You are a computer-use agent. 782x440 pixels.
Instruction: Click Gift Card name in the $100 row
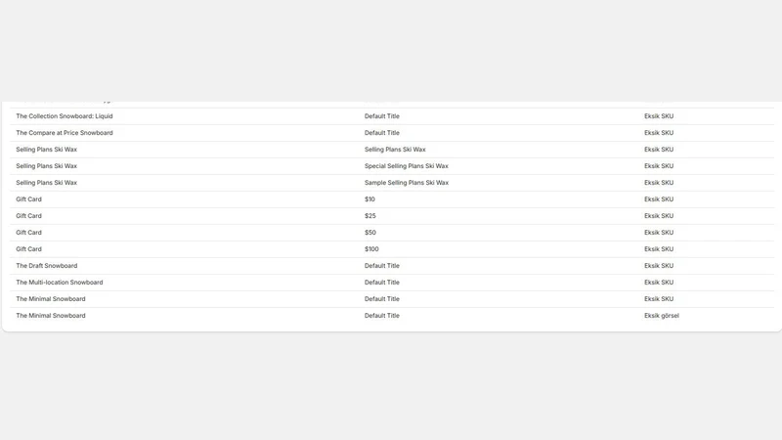(x=29, y=249)
